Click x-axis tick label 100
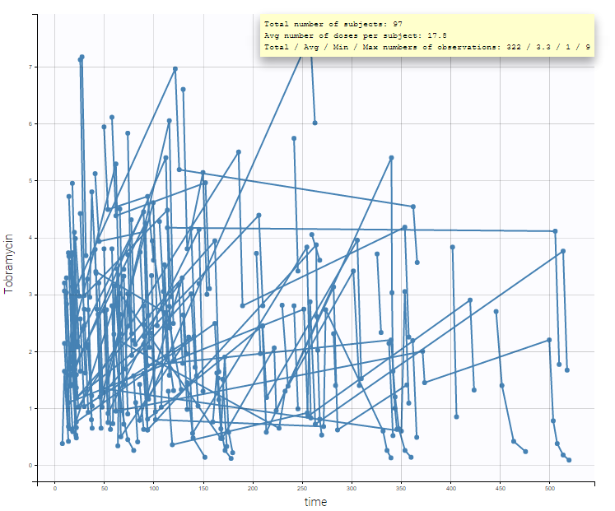615x511 pixels. tap(154, 489)
